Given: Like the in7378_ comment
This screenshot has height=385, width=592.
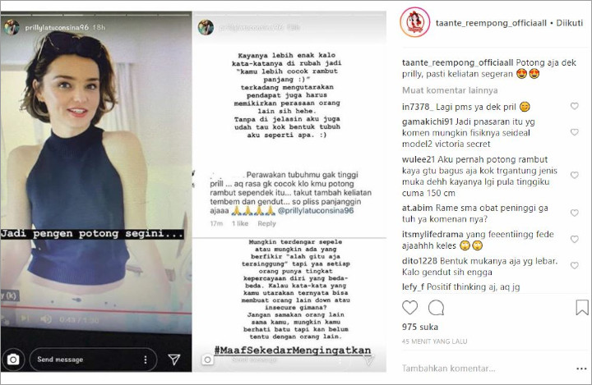Looking at the screenshot, I should click(574, 107).
